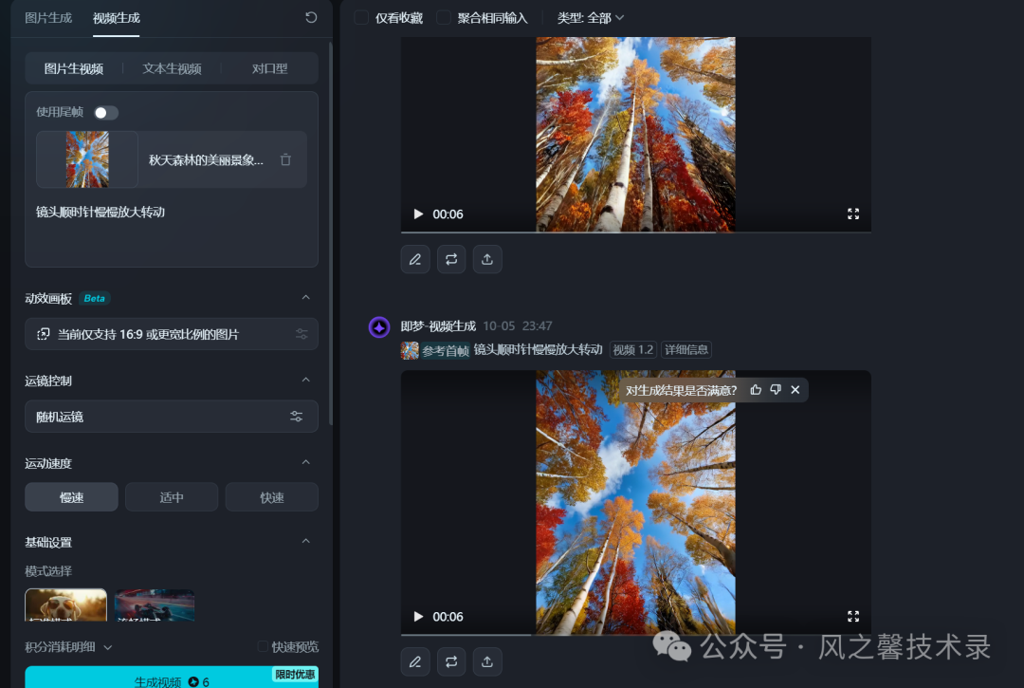Switch to the 图片生成 tab

[48, 18]
